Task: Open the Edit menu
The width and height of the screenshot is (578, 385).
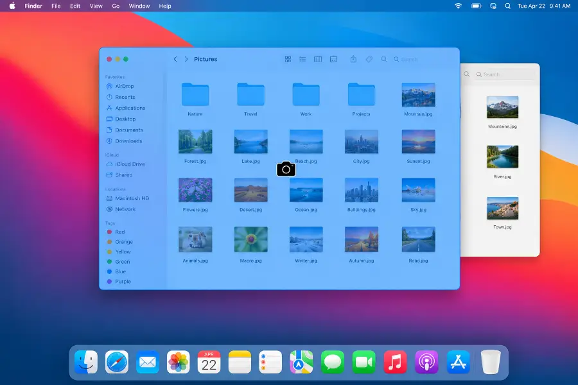Action: pyautogui.click(x=75, y=6)
